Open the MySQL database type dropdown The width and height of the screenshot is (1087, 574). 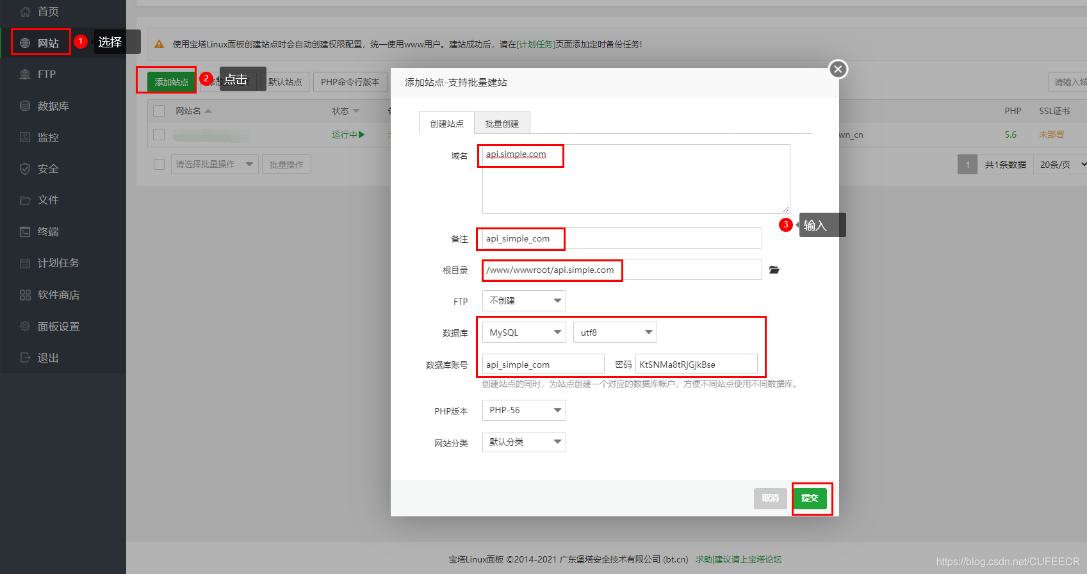[524, 332]
